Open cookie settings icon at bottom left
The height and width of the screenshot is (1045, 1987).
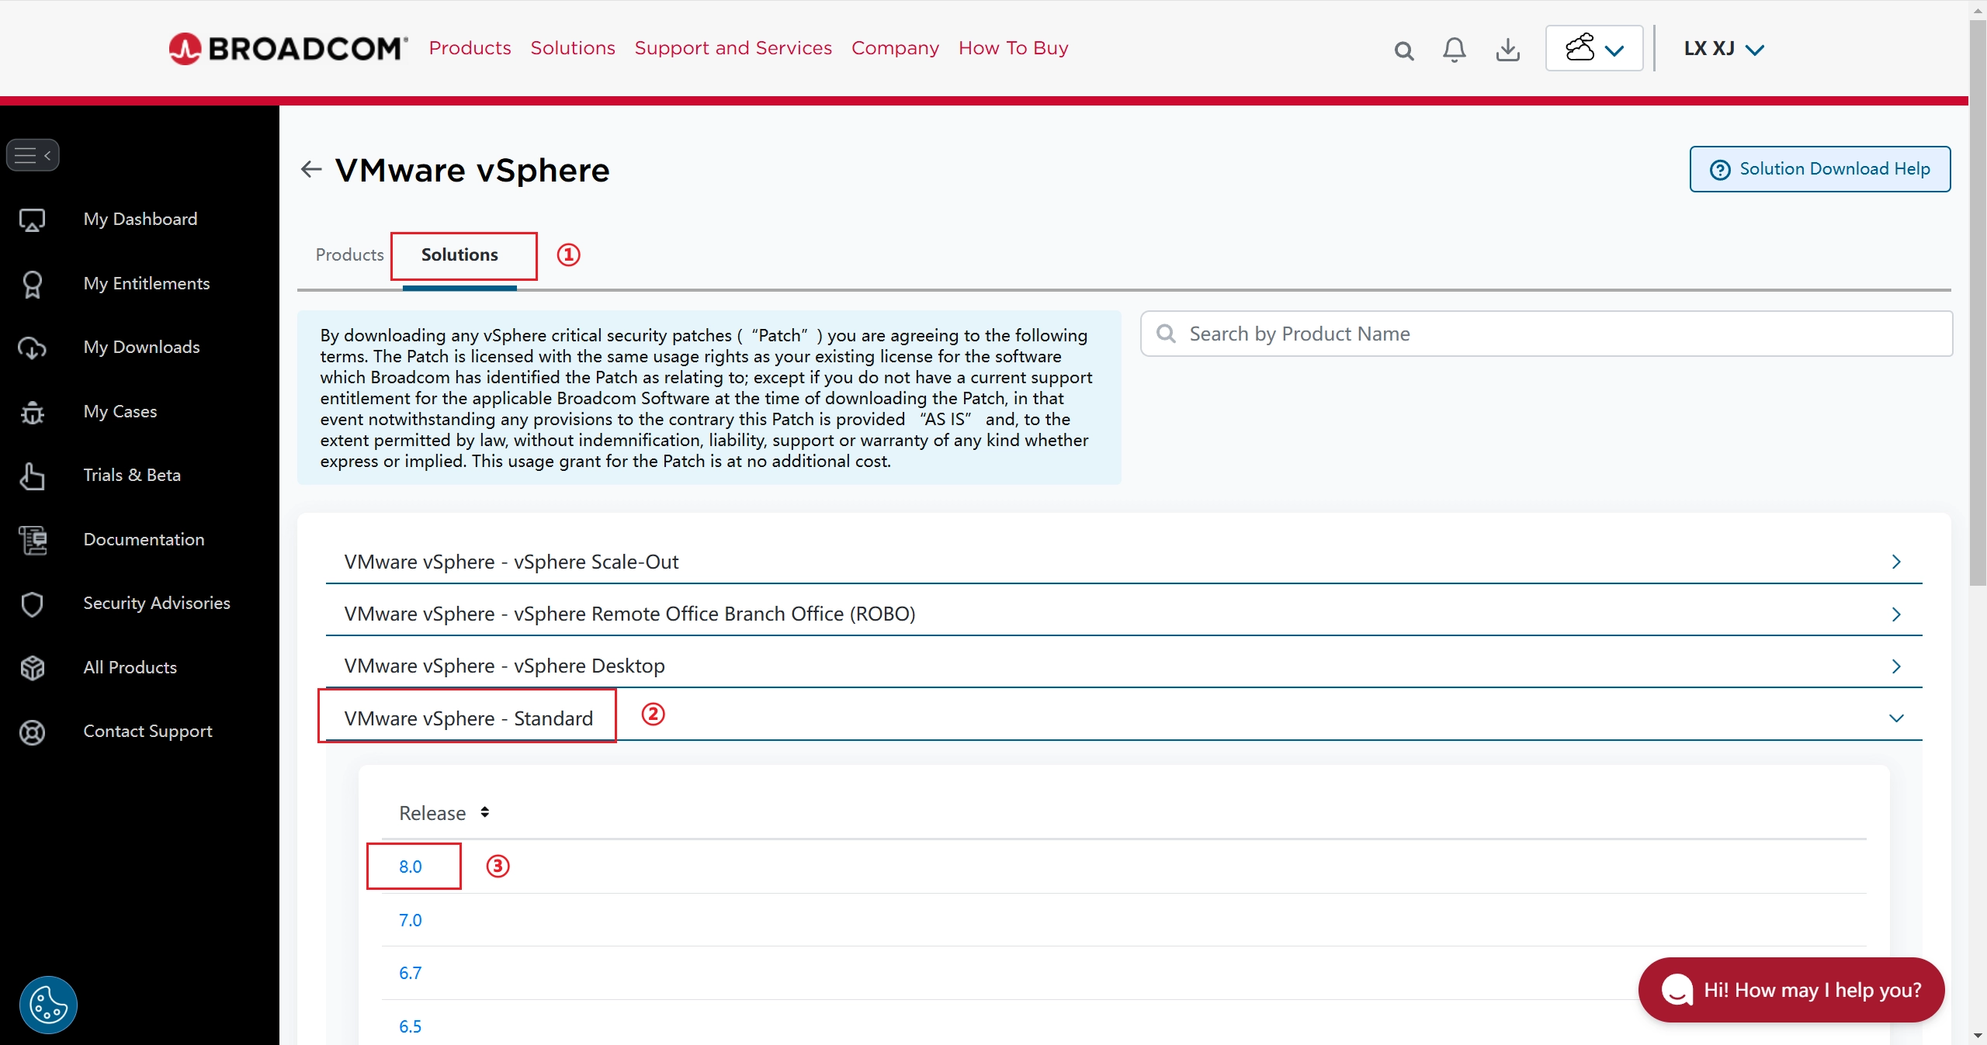point(48,1005)
